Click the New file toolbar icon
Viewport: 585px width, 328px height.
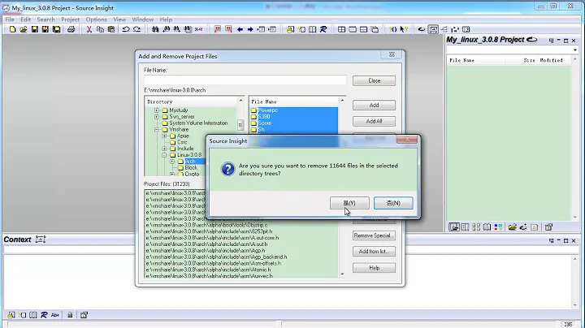(x=13, y=29)
